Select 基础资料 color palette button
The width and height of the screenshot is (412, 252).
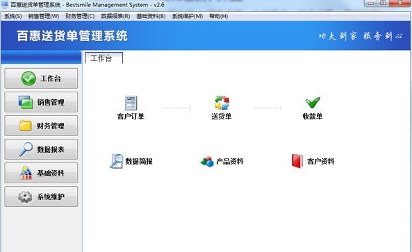pyautogui.click(x=41, y=173)
